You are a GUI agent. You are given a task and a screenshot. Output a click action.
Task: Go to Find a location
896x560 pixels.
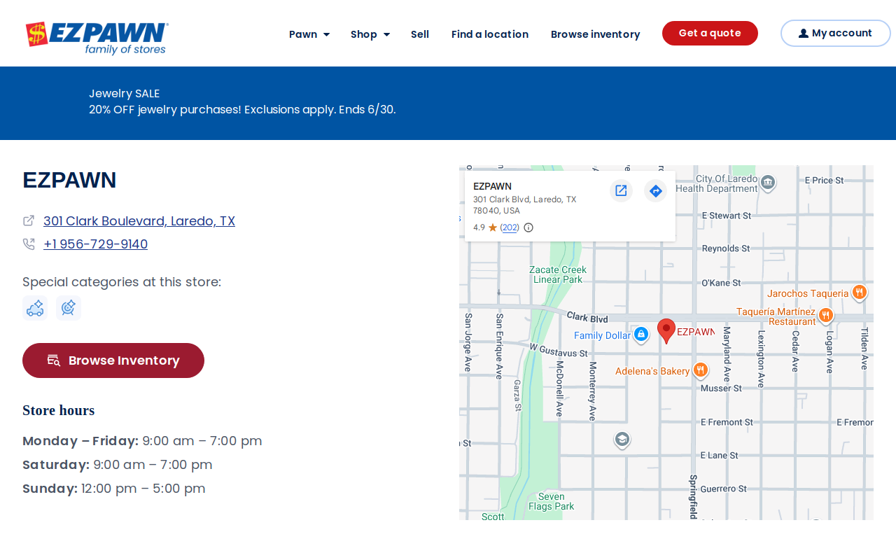coord(490,34)
